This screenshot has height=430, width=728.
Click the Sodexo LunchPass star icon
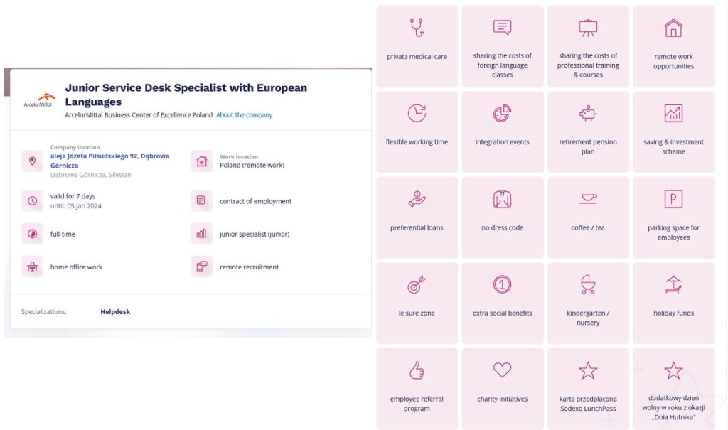coord(587,370)
